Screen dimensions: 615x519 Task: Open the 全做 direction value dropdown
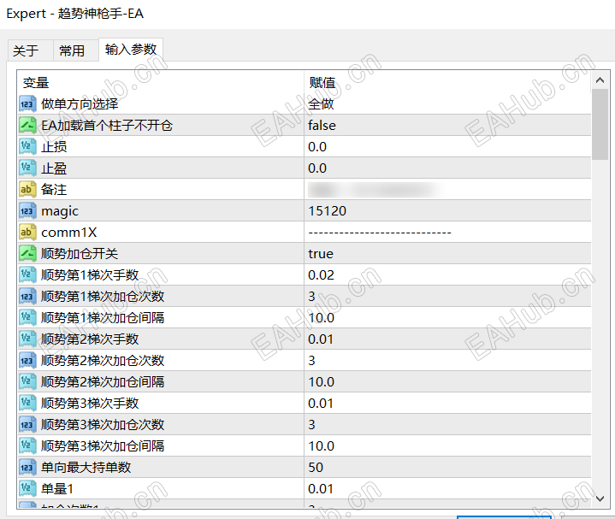[447, 103]
